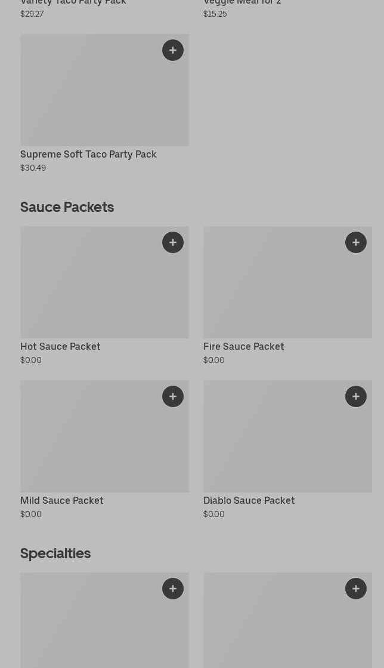Click the Supreme Soft Taco Party Pack title
Viewport: 384px width, 668px height.
(88, 154)
